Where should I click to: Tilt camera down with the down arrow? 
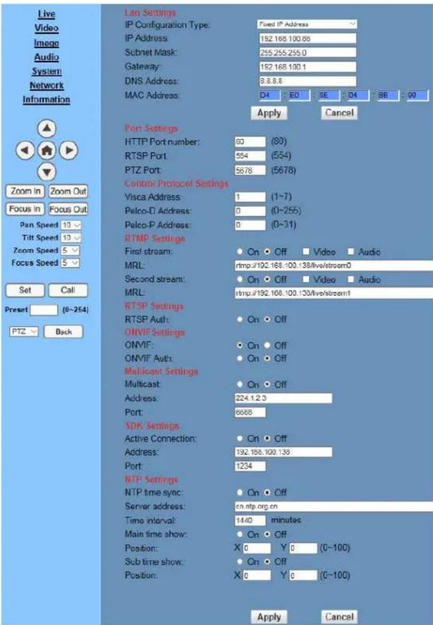47,172
